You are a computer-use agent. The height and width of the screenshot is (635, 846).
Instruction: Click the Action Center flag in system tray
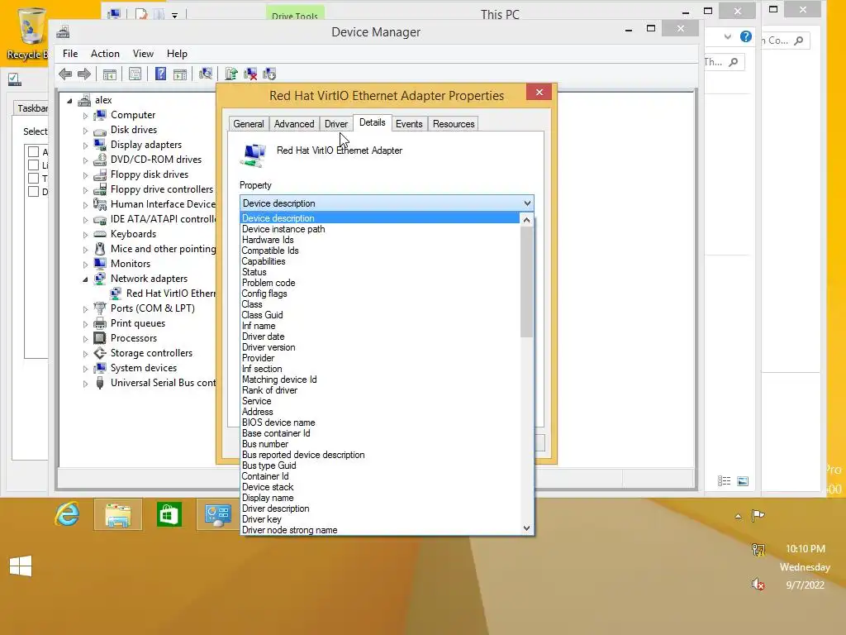coord(758,516)
